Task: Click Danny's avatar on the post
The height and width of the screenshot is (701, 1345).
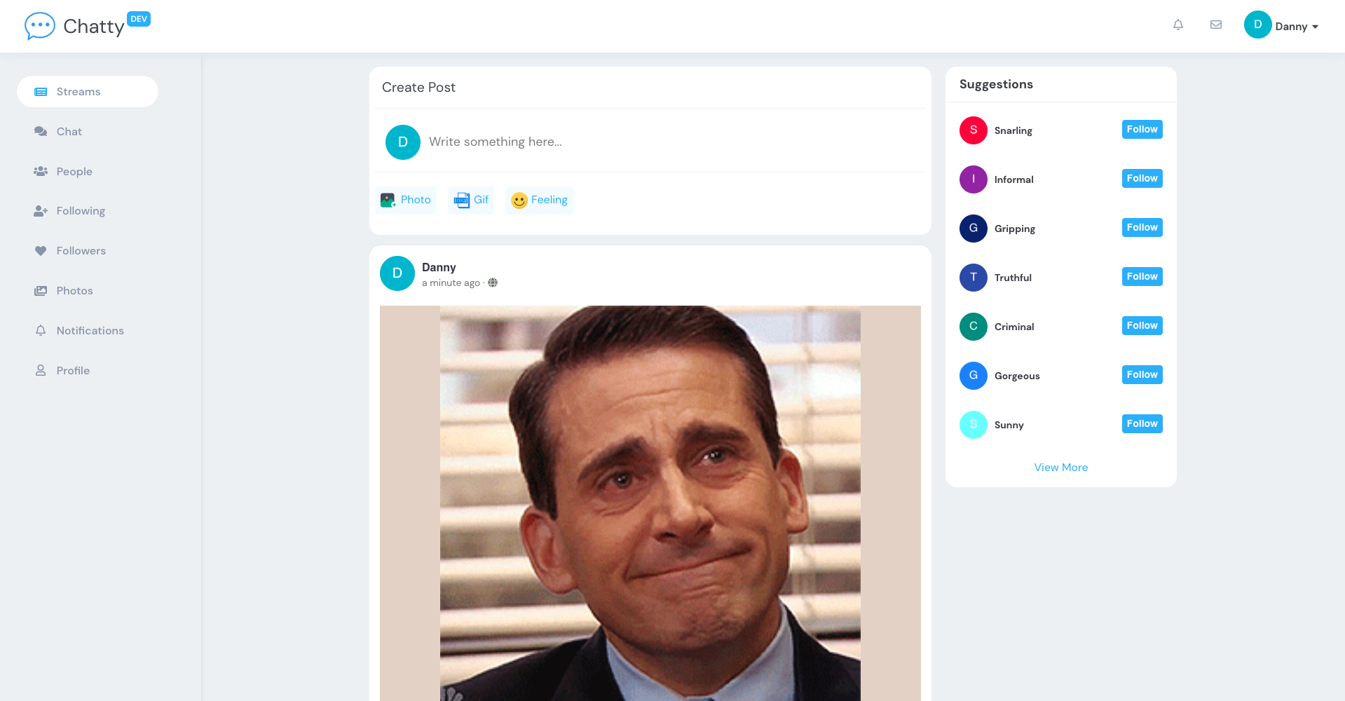Action: pos(397,273)
